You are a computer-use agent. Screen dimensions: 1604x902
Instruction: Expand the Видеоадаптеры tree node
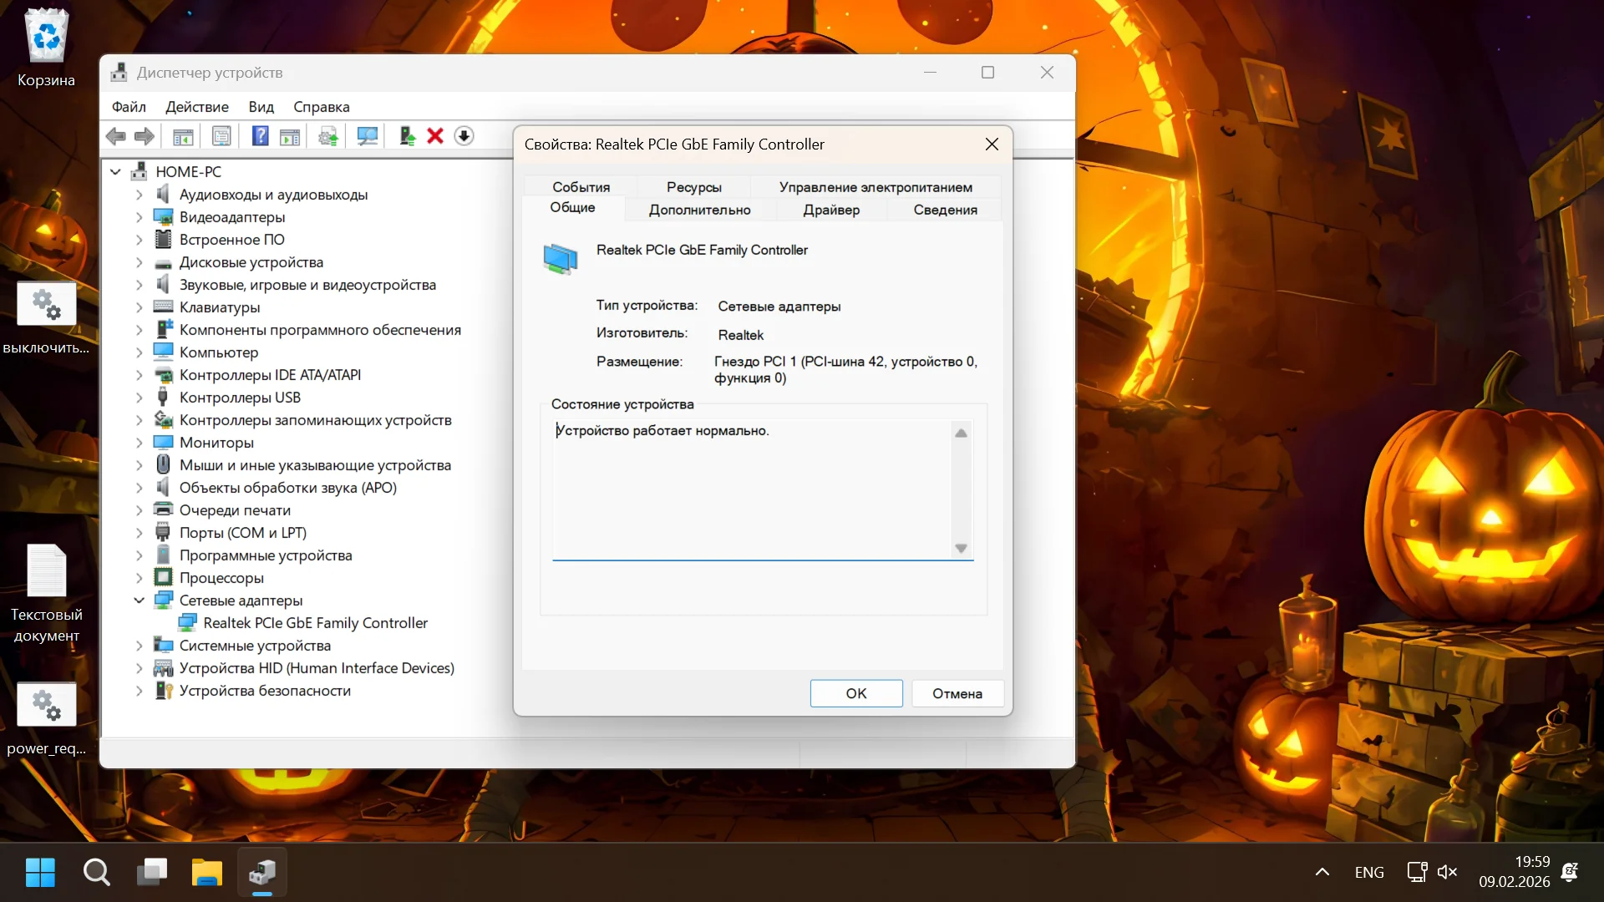coord(140,217)
